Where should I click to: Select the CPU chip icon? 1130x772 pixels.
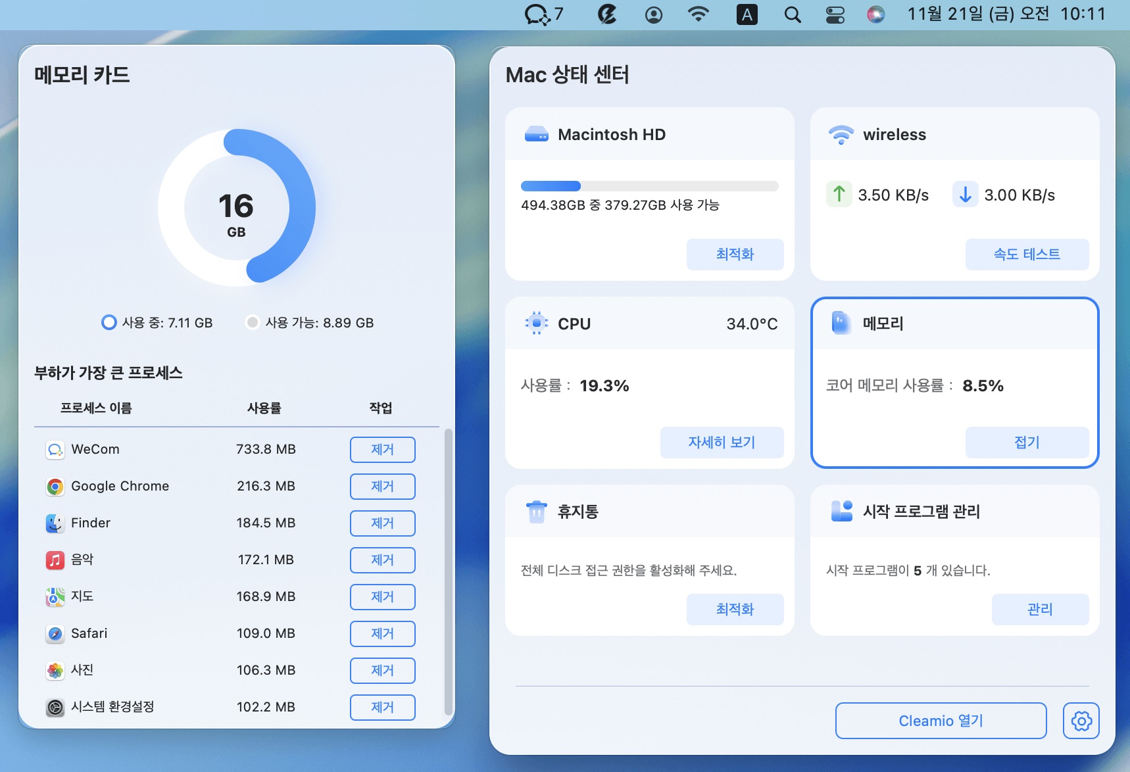tap(537, 323)
